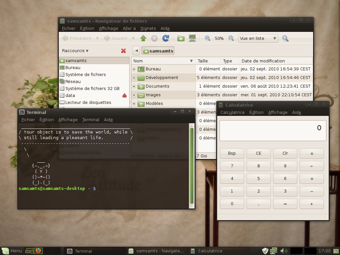Click the ± sign calculator button
The width and height of the screenshot is (340, 255).
pos(311,153)
